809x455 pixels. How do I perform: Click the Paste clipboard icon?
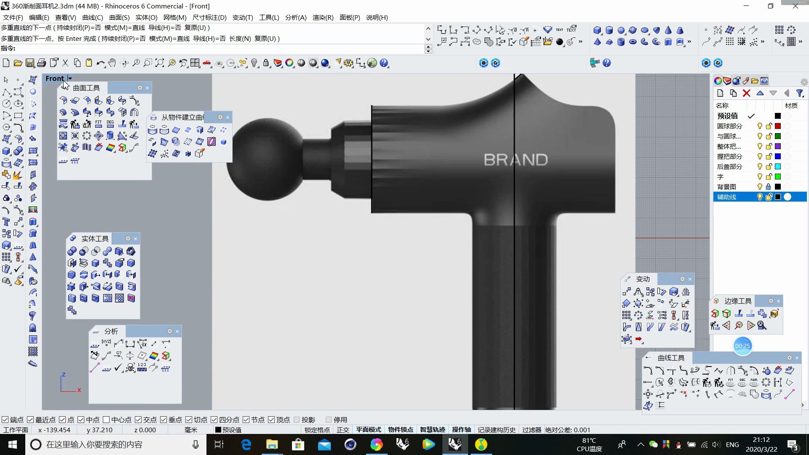89,63
